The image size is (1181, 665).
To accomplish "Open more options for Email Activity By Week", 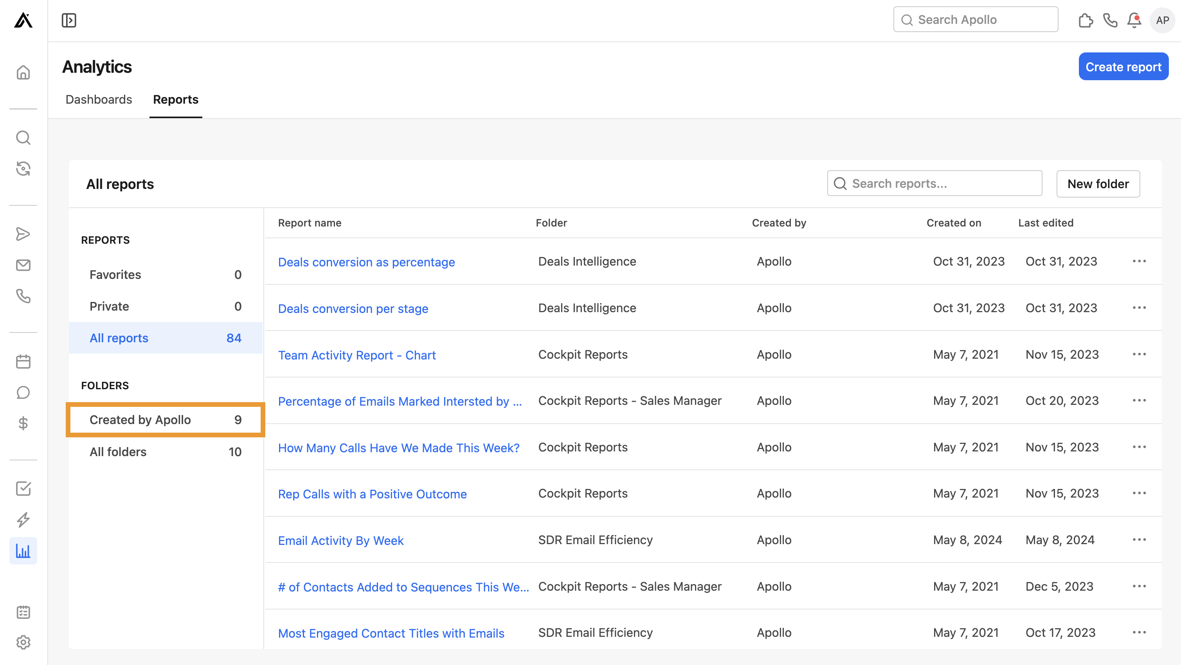I will [x=1140, y=540].
